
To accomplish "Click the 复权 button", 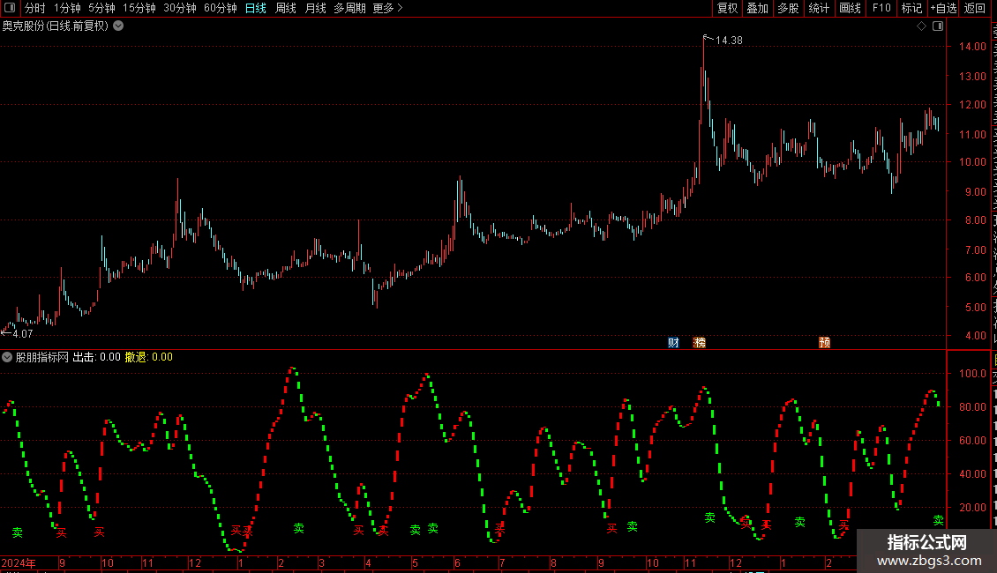I will tap(727, 8).
